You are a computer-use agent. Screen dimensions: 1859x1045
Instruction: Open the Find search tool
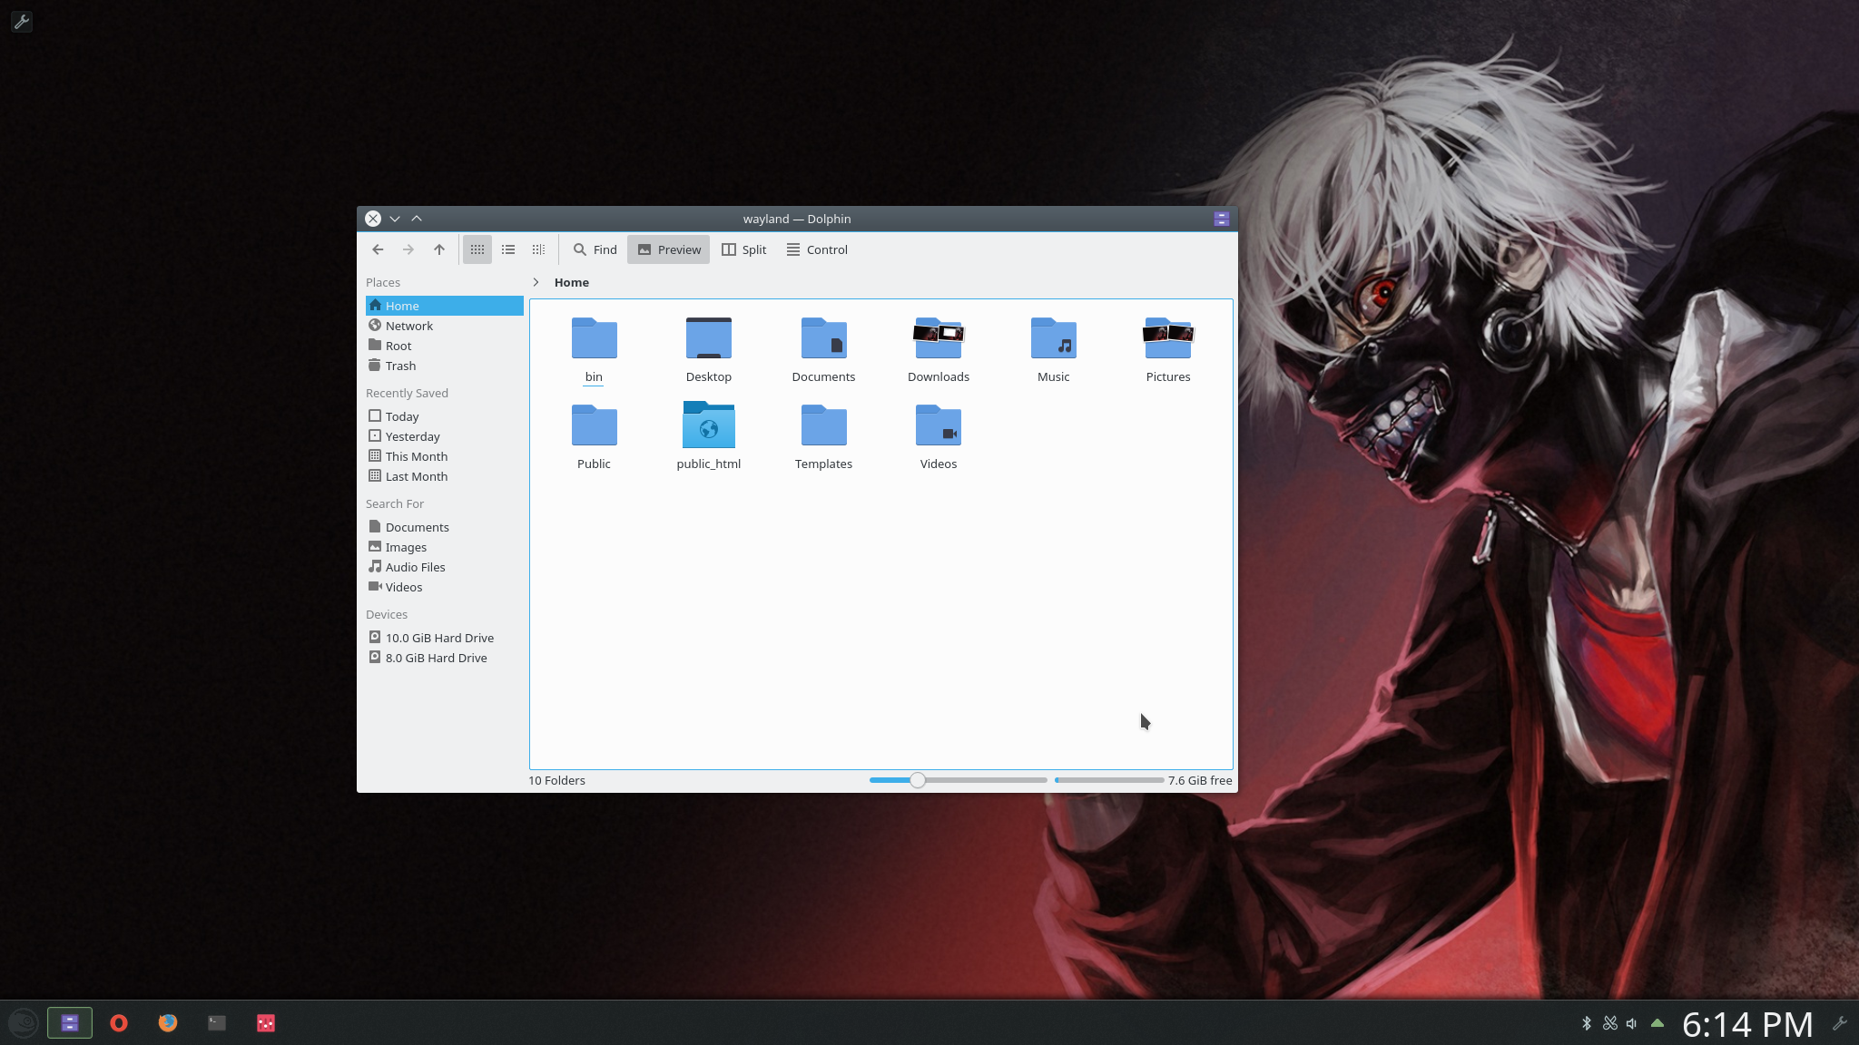pos(595,249)
